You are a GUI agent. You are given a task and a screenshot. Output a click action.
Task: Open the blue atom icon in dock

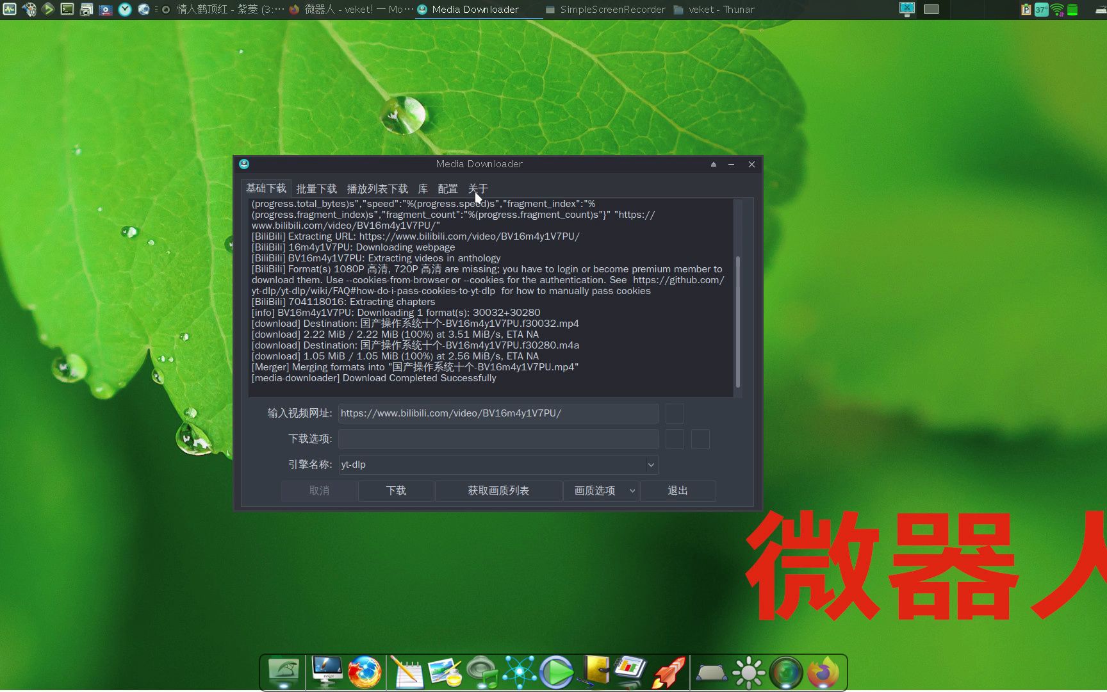pyautogui.click(x=520, y=673)
